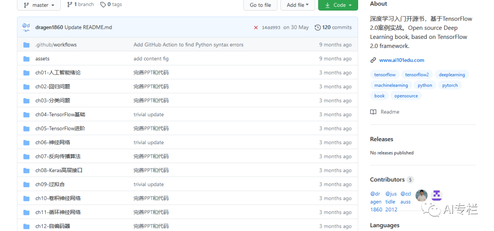Select the pytorch topic tag

point(450,85)
